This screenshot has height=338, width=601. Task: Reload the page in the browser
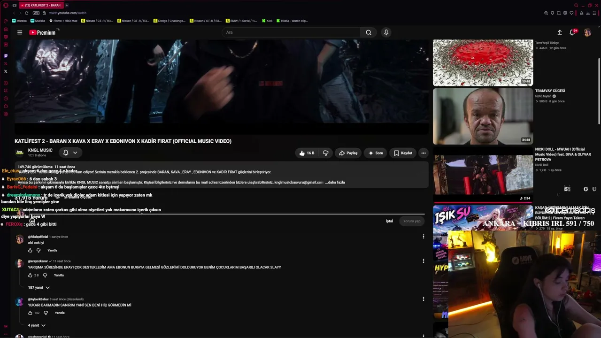[26, 13]
